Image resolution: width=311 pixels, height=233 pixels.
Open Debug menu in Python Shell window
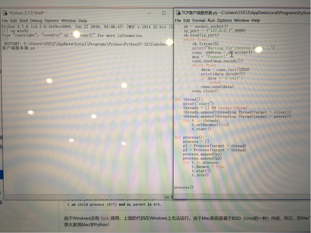(36, 21)
